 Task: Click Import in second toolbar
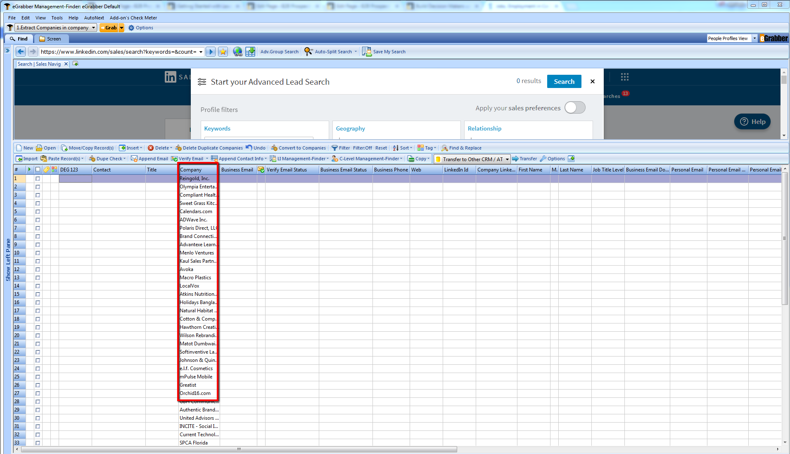click(27, 159)
